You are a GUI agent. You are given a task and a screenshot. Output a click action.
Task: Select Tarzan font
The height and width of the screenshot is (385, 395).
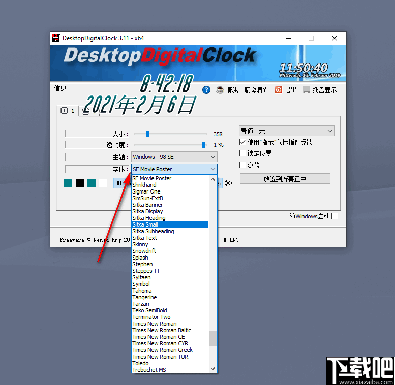[170, 304]
